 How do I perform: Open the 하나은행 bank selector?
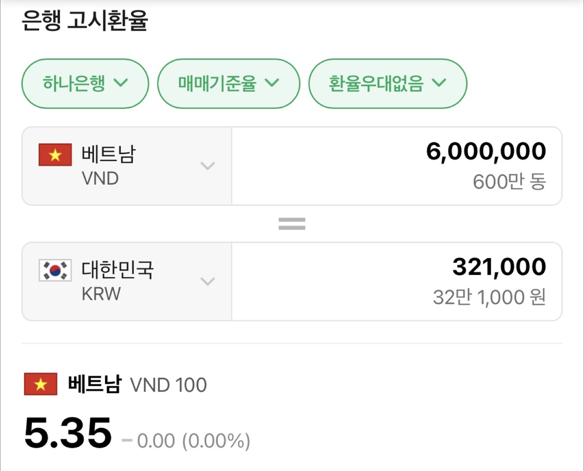85,83
